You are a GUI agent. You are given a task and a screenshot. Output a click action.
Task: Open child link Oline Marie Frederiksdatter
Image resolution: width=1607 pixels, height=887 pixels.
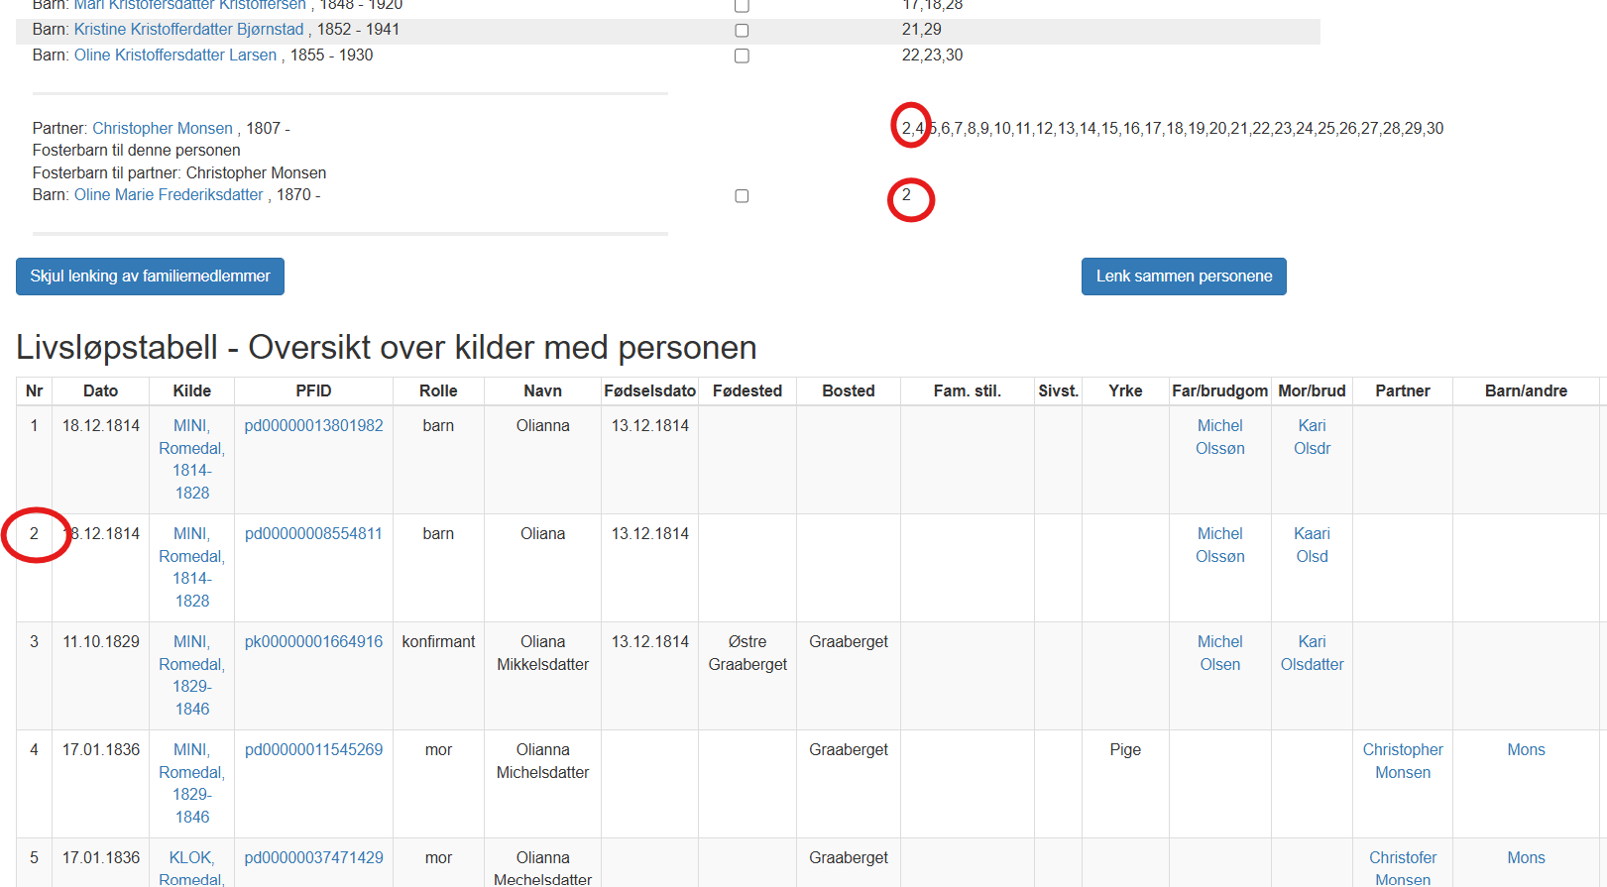pyautogui.click(x=169, y=195)
